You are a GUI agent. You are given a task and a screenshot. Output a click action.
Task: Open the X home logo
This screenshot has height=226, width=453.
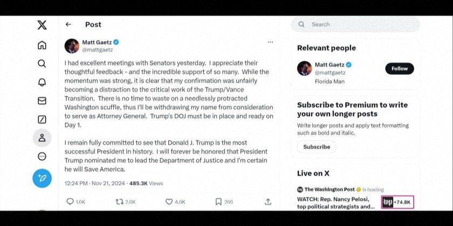coord(42,25)
